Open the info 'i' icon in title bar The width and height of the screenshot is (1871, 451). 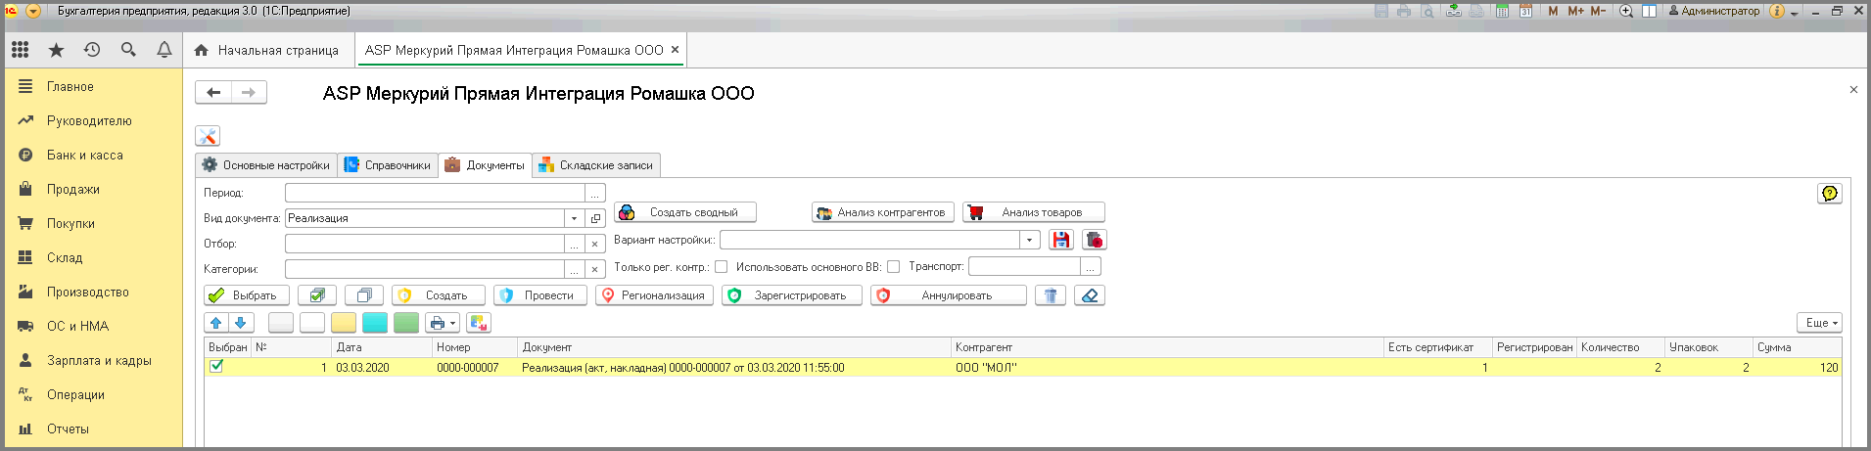pos(1777,11)
